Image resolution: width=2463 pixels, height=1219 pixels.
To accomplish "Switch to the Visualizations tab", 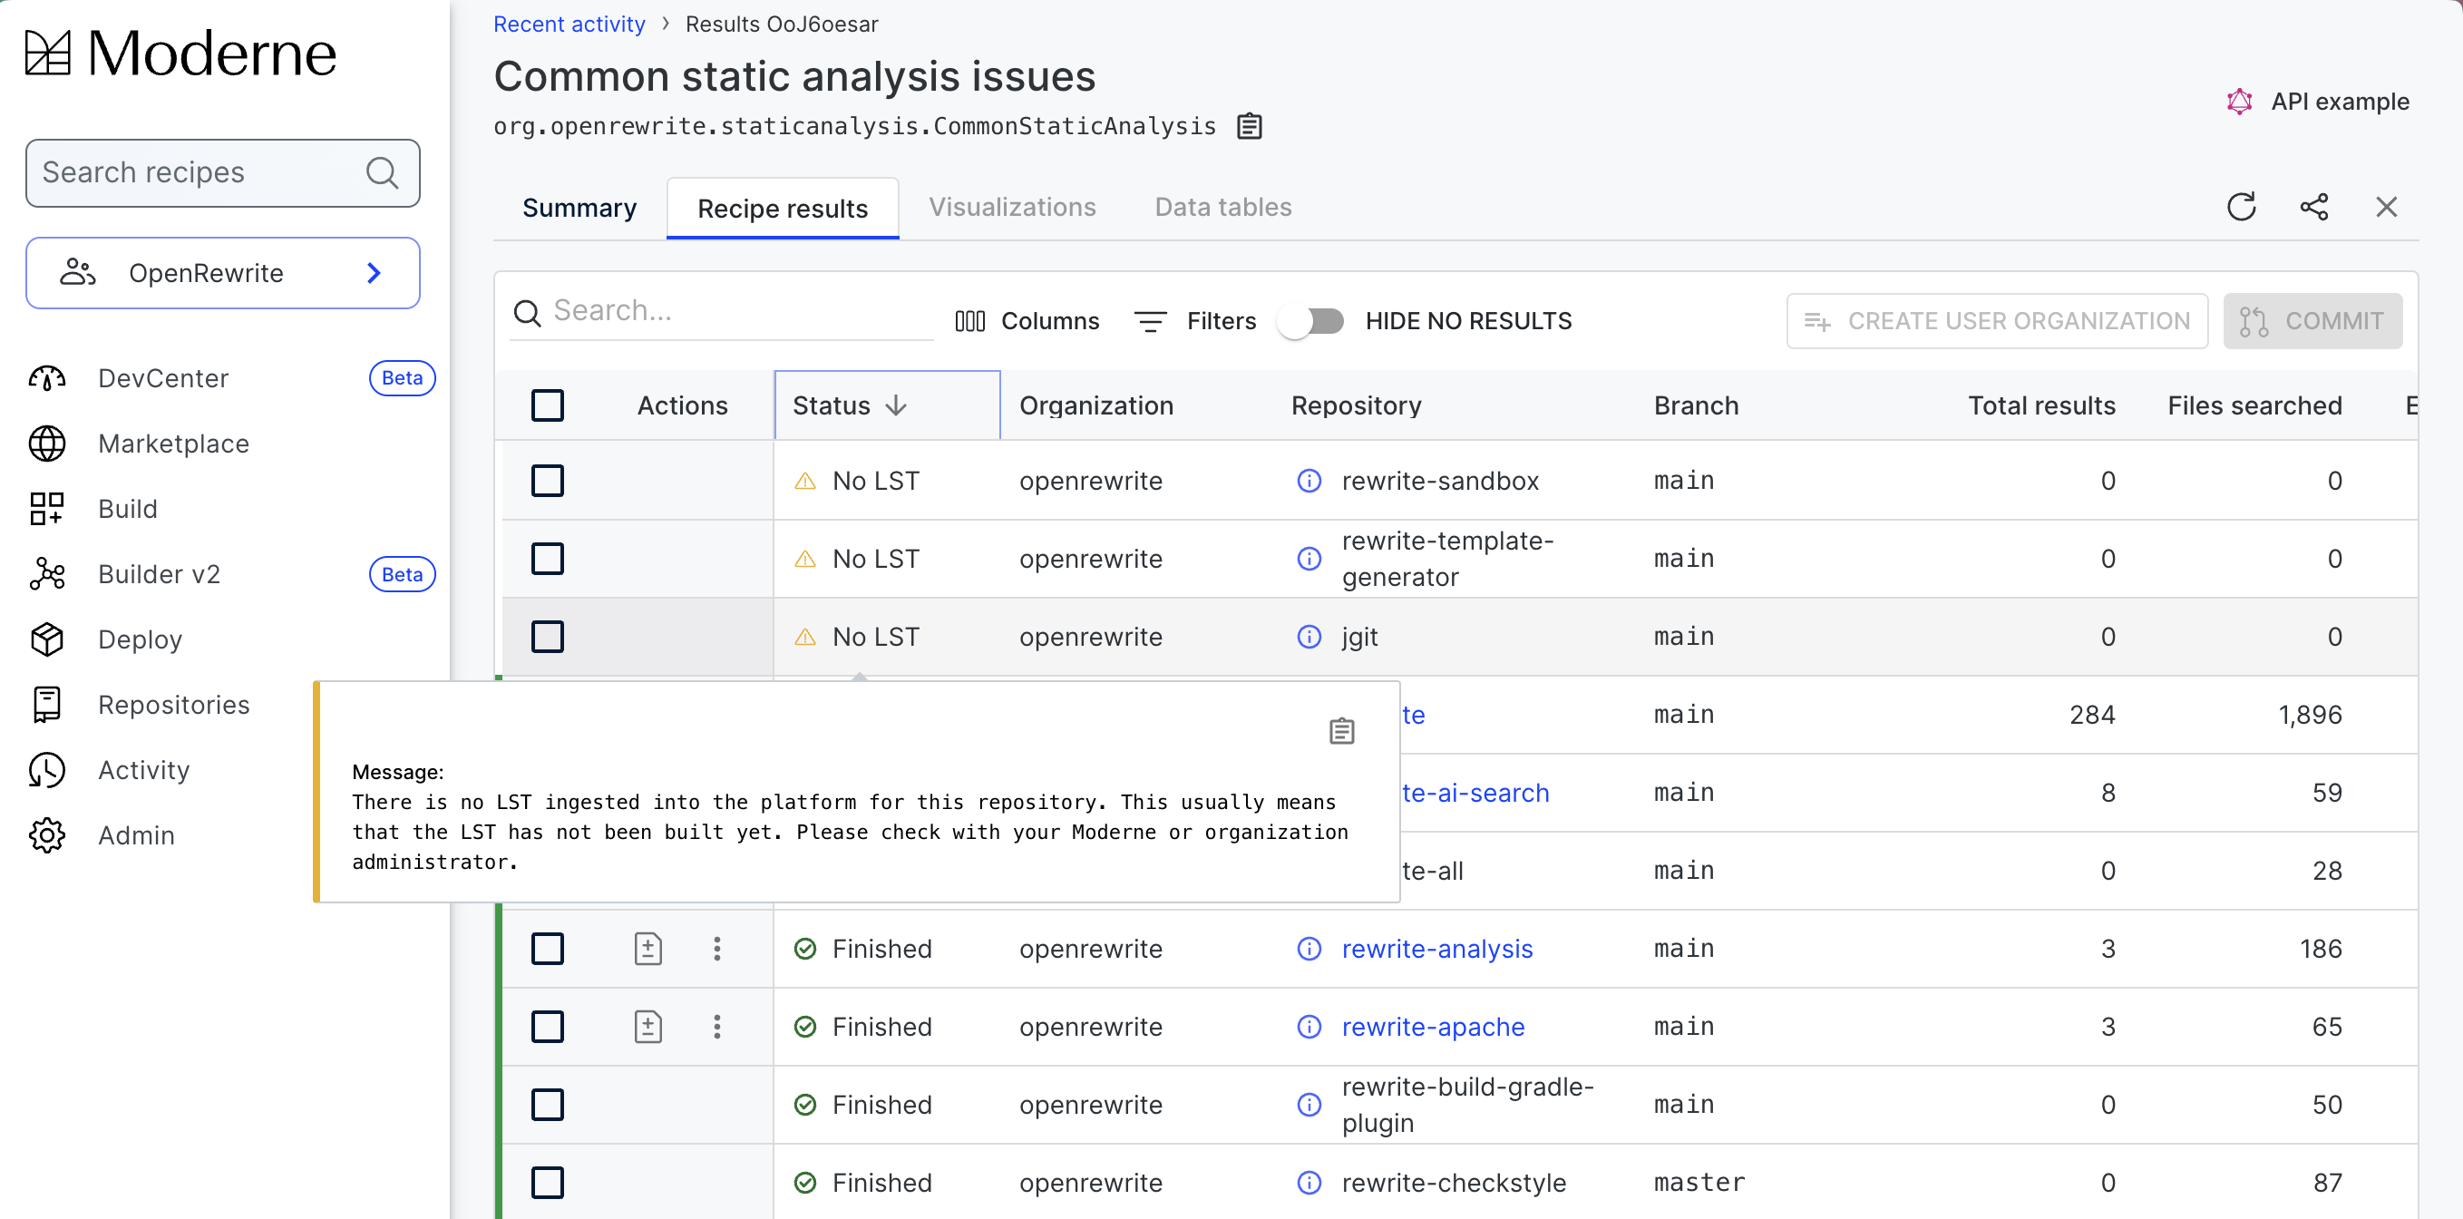I will (x=1012, y=208).
